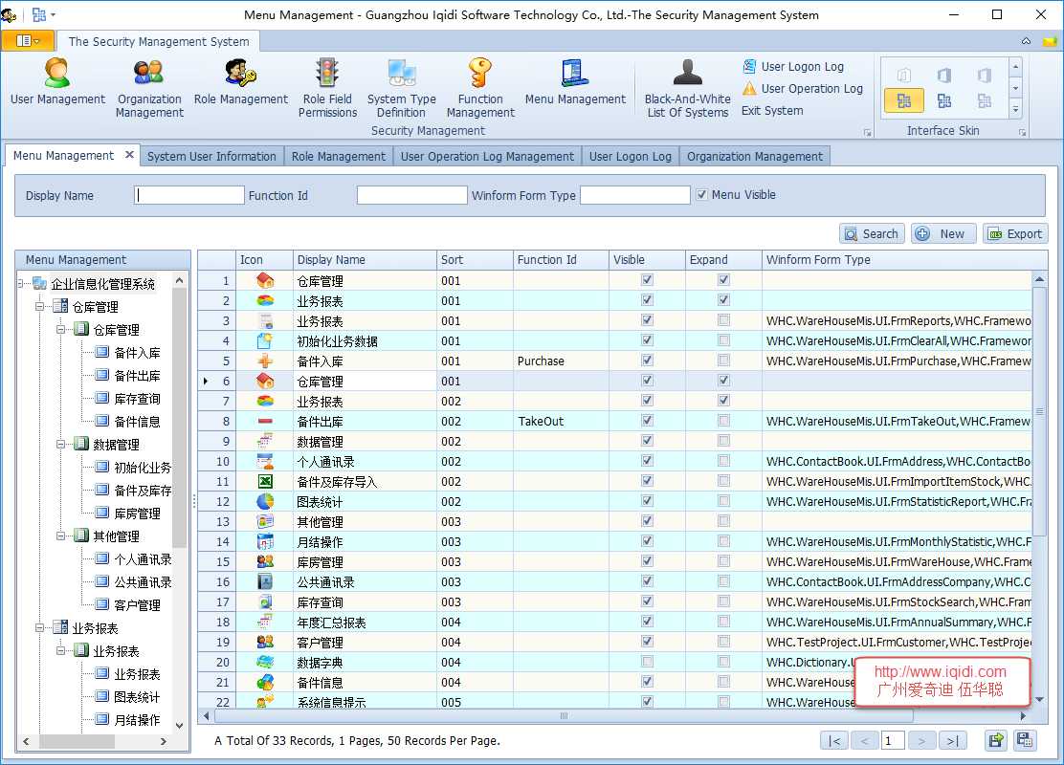The width and height of the screenshot is (1064, 765).
Task: Select 客户管理 in the menu tree
Action: click(x=137, y=605)
